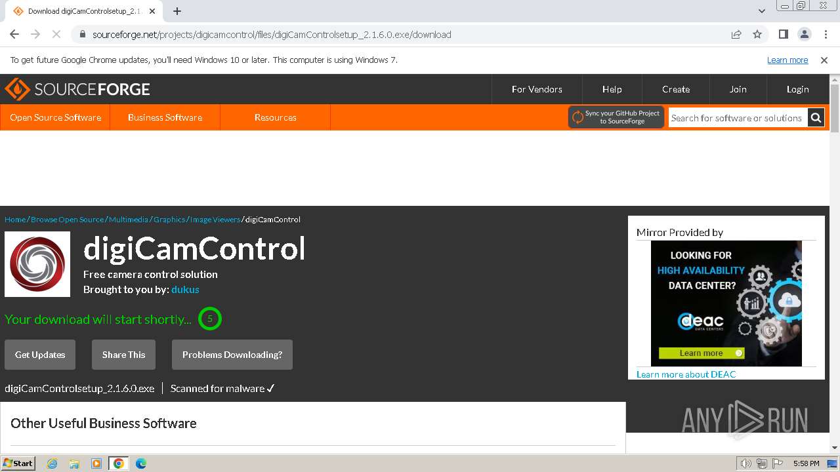840x472 pixels.
Task: Open new browser tab
Action: pos(177,11)
